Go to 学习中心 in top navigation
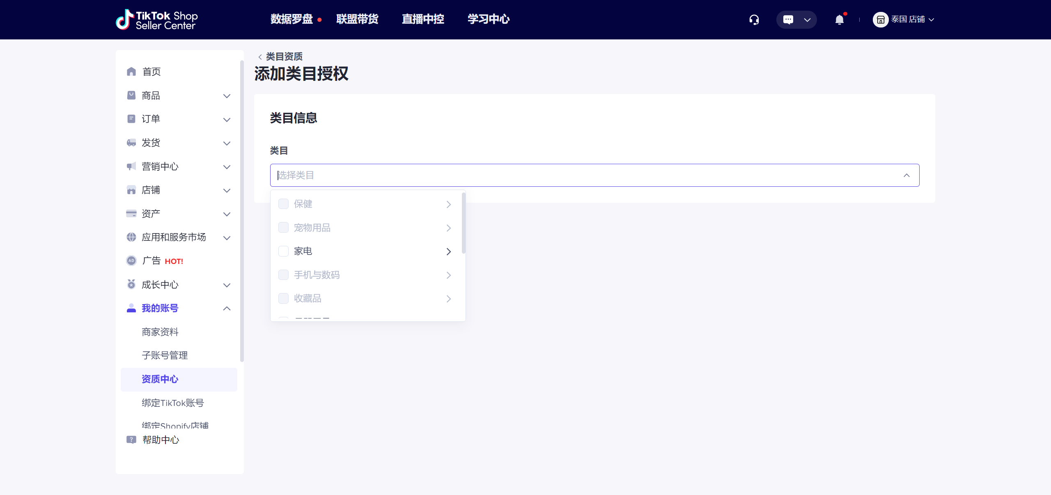1051x495 pixels. 488,19
